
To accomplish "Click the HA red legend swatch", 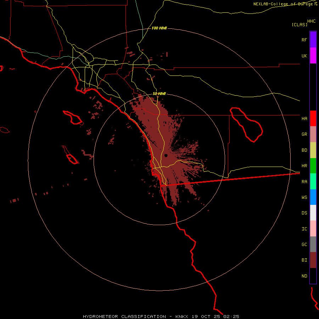I will 313,118.
